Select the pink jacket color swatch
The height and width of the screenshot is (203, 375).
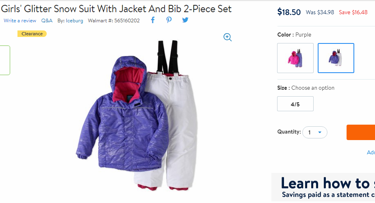(295, 58)
